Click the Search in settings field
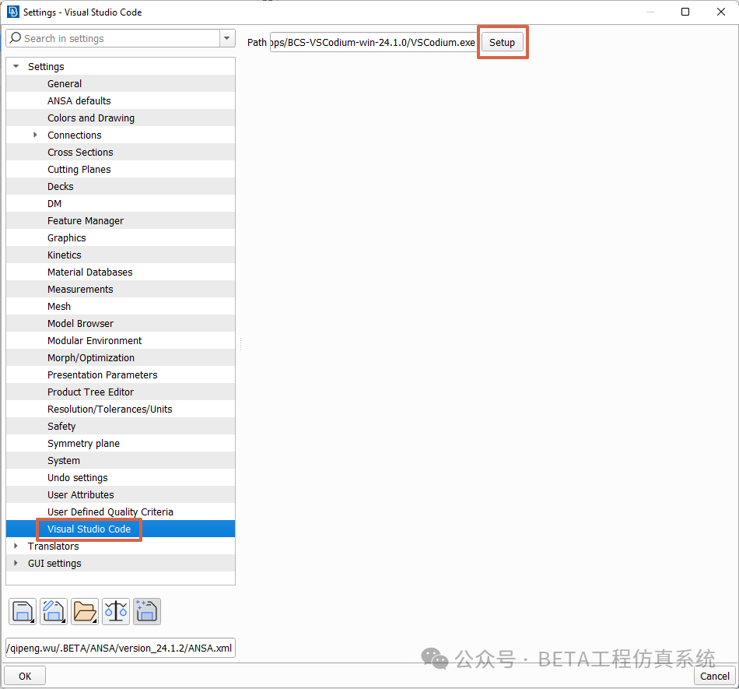The height and width of the screenshot is (689, 739). (113, 38)
